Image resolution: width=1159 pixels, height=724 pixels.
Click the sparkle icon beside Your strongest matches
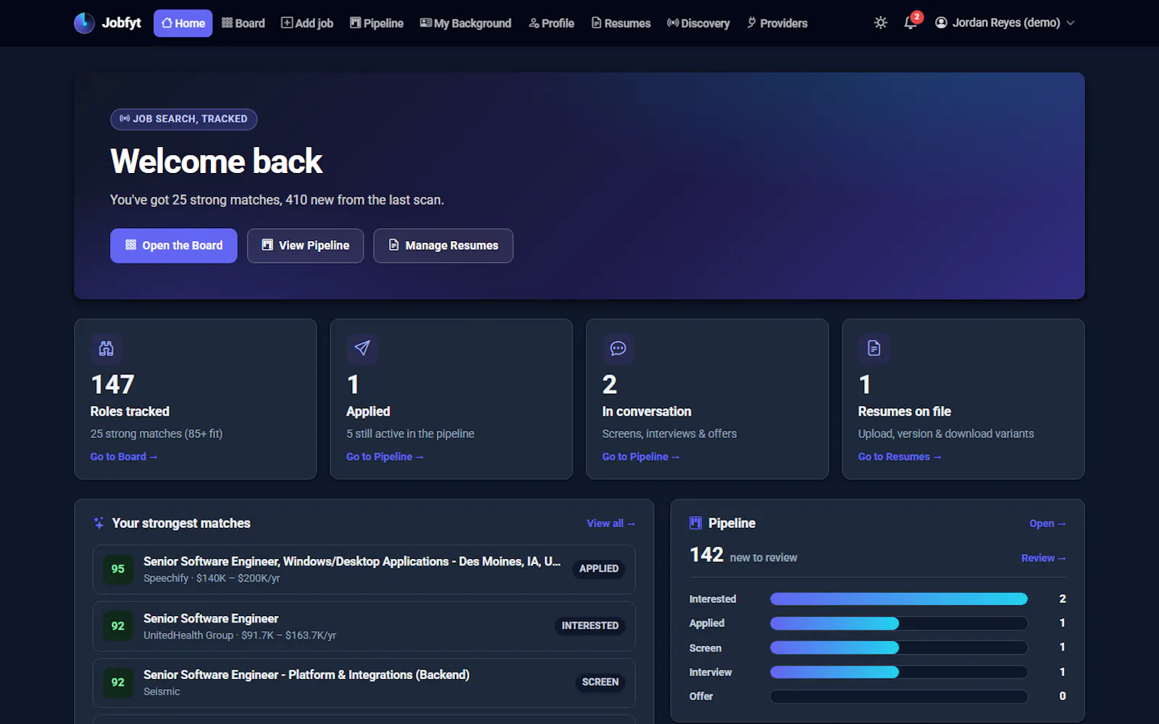[x=99, y=523]
